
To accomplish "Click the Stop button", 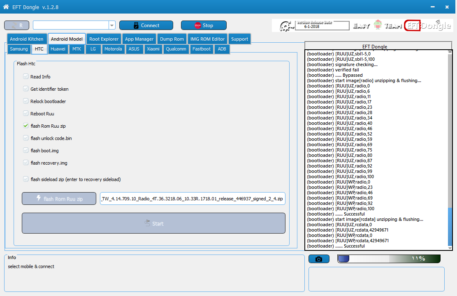I will [204, 25].
